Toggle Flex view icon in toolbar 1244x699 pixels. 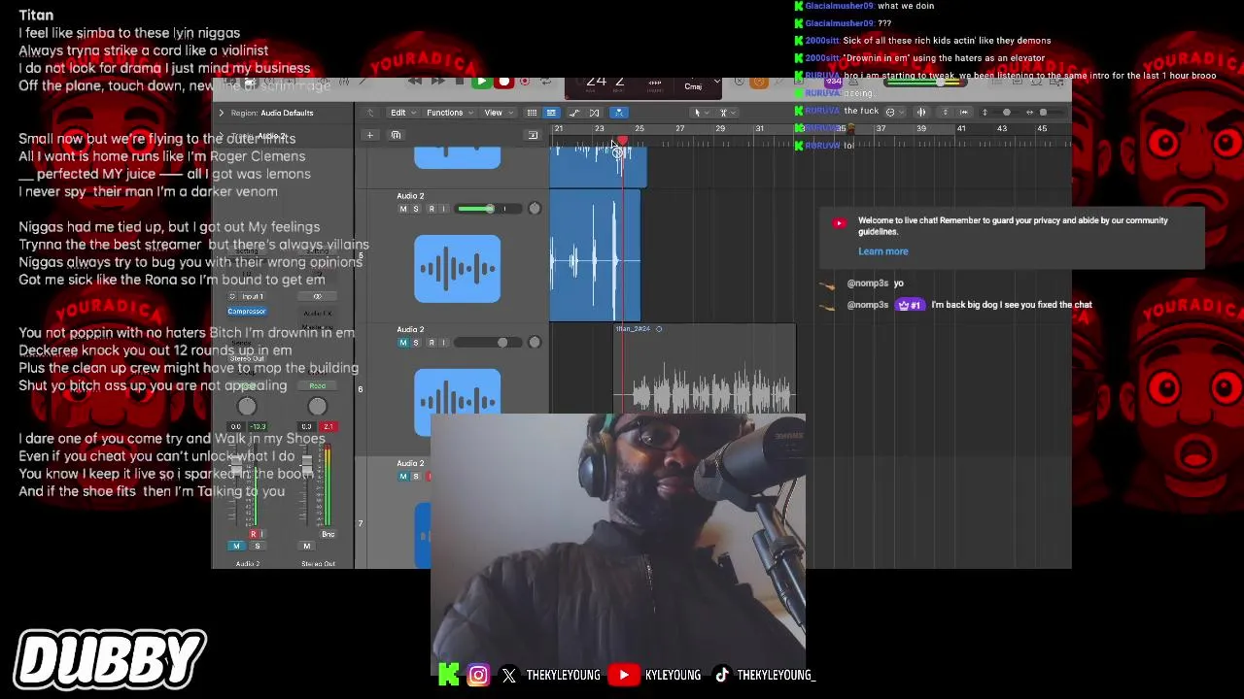[x=594, y=113]
